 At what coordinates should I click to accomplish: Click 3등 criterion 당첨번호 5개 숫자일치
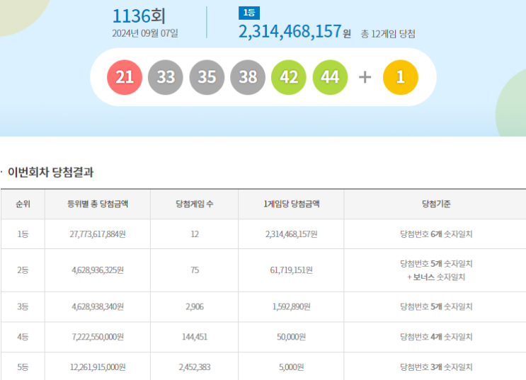(x=436, y=306)
